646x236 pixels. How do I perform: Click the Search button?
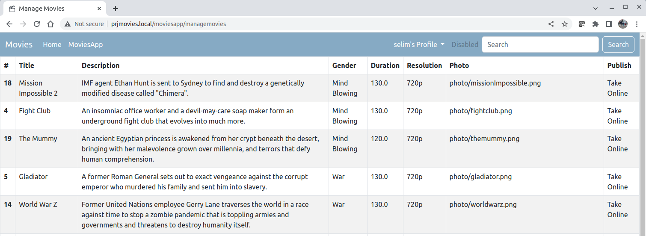(618, 44)
